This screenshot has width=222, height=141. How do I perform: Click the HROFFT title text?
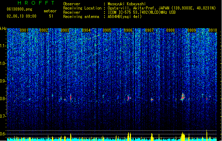(x=36, y=3)
